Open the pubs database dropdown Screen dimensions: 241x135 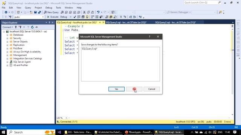(43, 17)
